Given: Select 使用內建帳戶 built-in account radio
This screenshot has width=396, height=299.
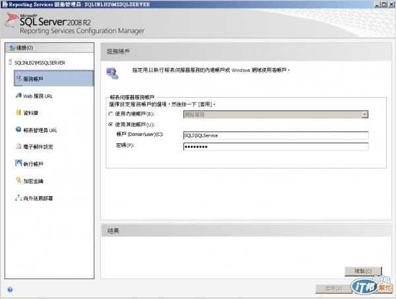Looking at the screenshot, I should [x=111, y=114].
